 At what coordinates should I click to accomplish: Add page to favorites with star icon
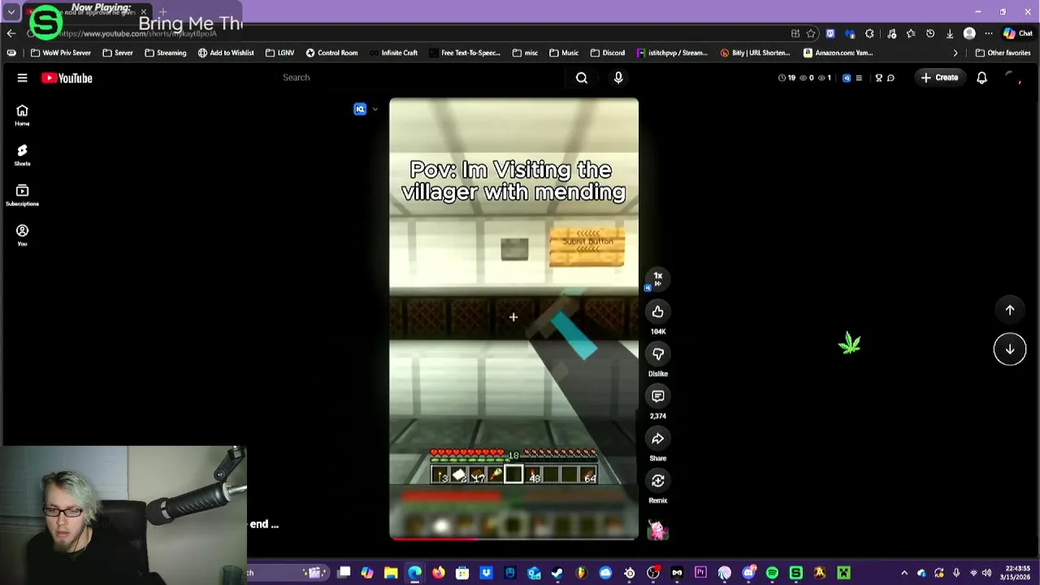(811, 33)
